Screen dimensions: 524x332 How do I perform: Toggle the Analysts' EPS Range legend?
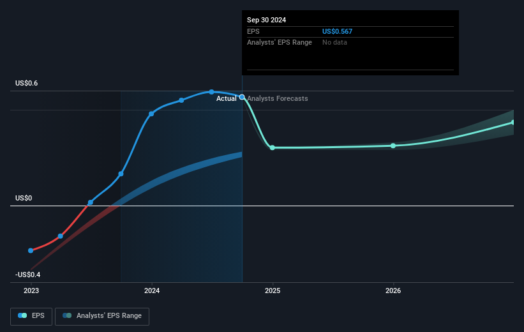point(102,316)
